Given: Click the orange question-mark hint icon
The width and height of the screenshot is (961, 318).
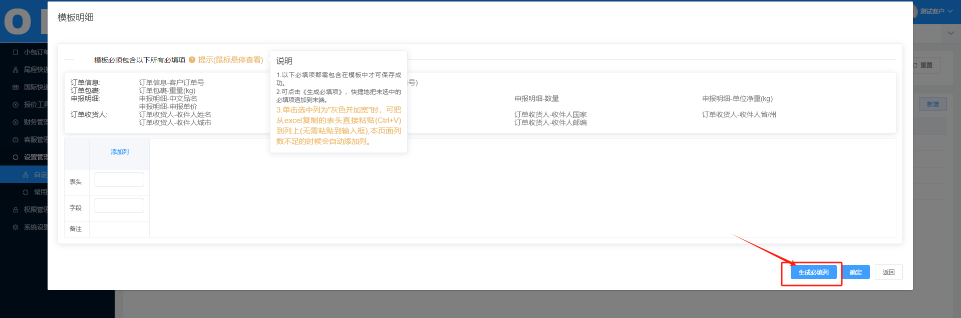Looking at the screenshot, I should coord(192,60).
